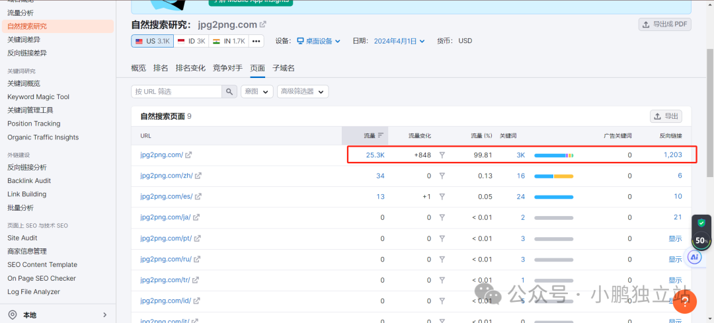Screen dimensions: 714x323
Task: Open 反向链接差异 in sidebar
Action: point(27,53)
